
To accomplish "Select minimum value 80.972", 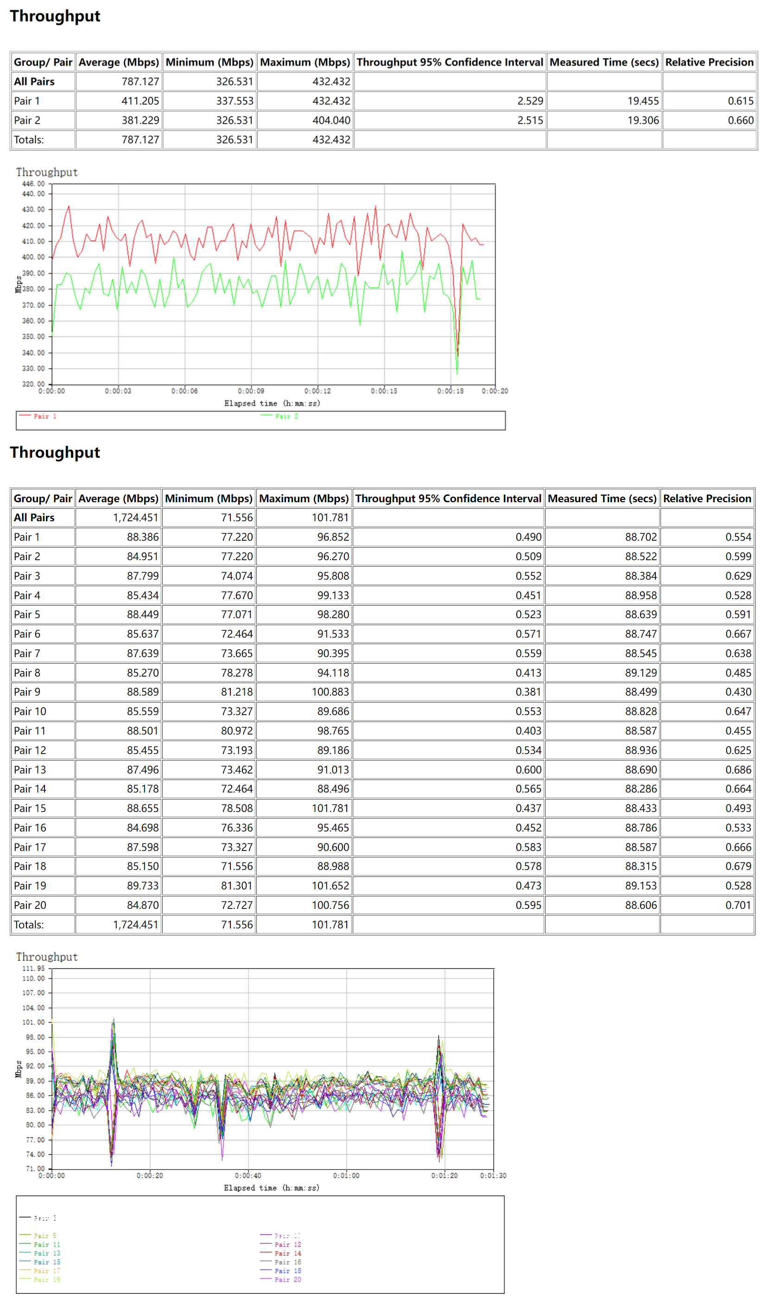I will (209, 731).
